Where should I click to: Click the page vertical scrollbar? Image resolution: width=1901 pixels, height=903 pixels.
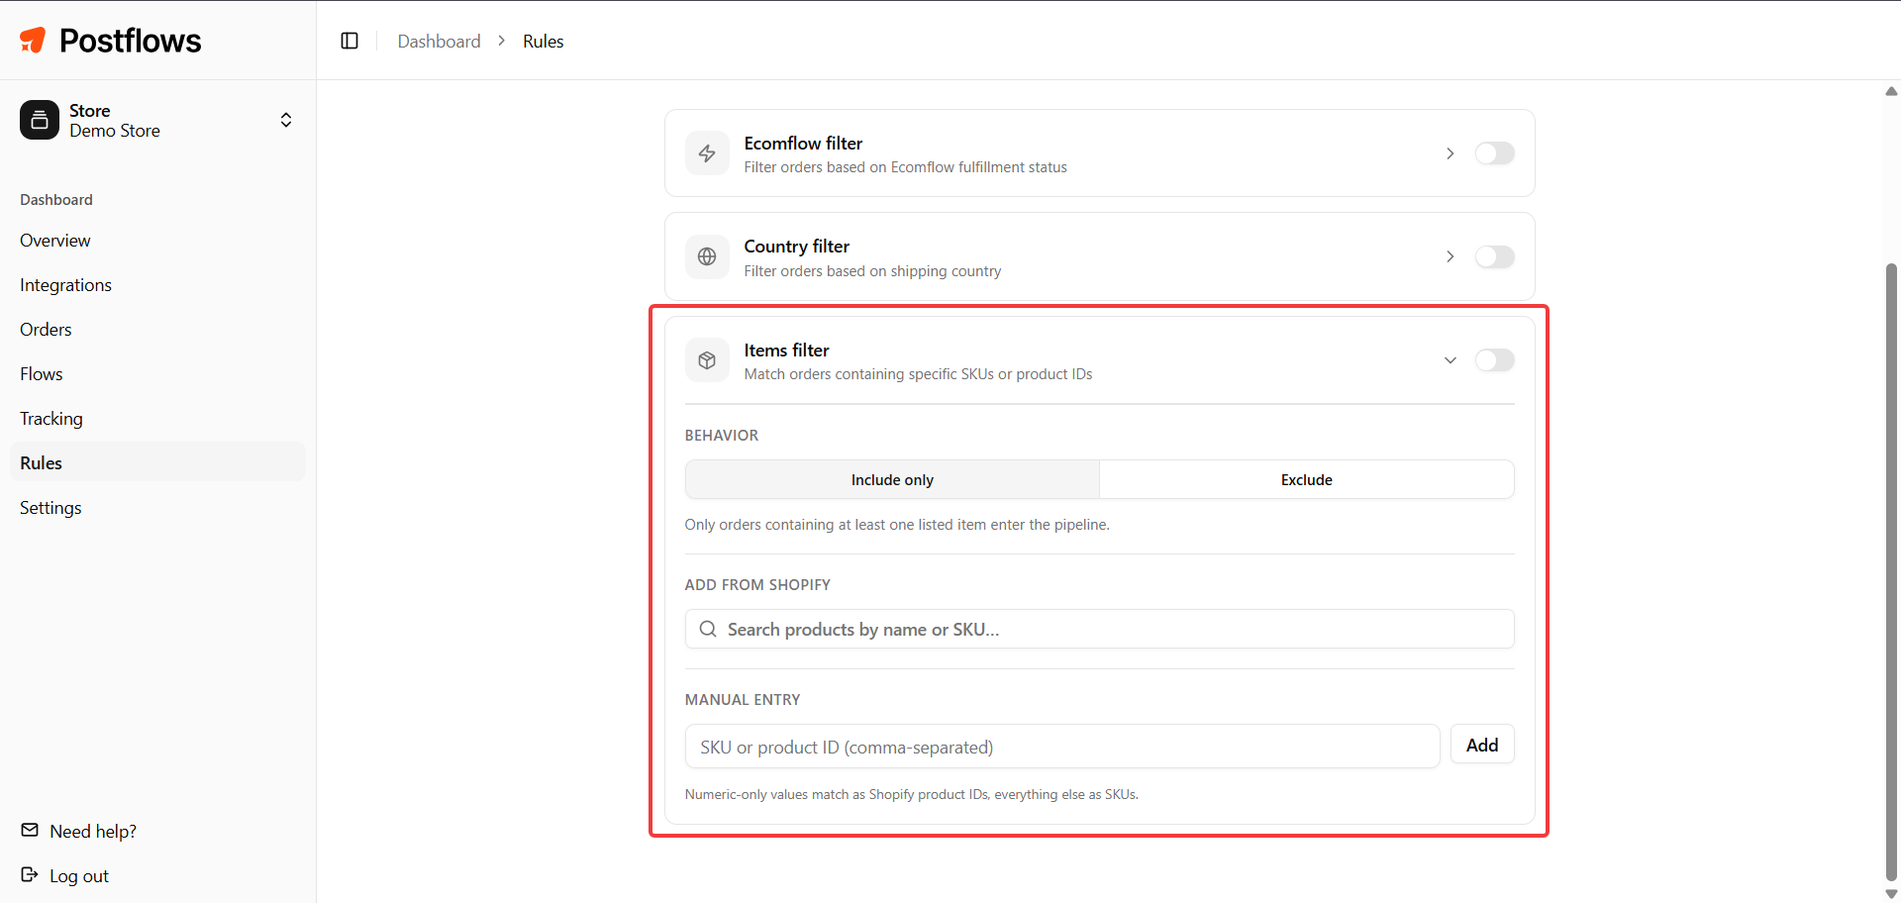(1891, 571)
